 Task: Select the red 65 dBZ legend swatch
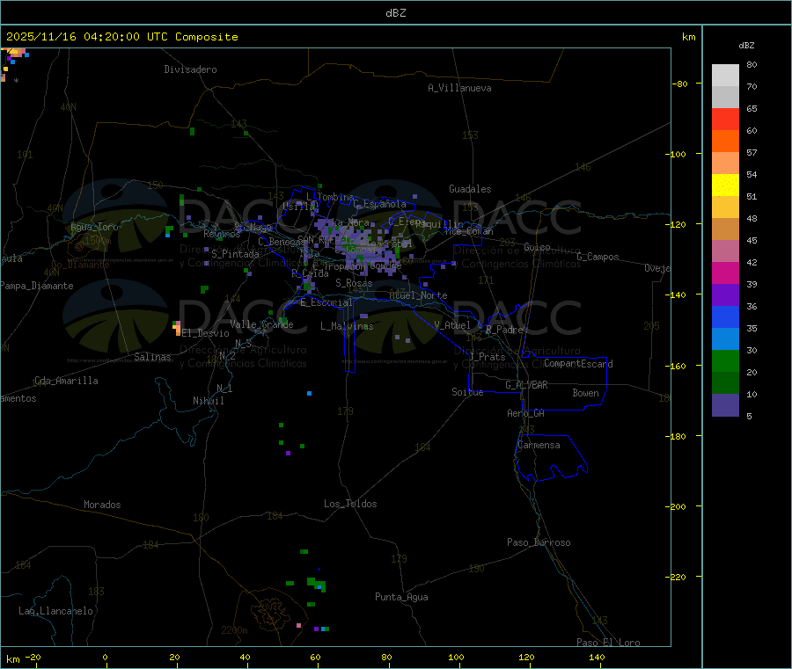click(725, 119)
